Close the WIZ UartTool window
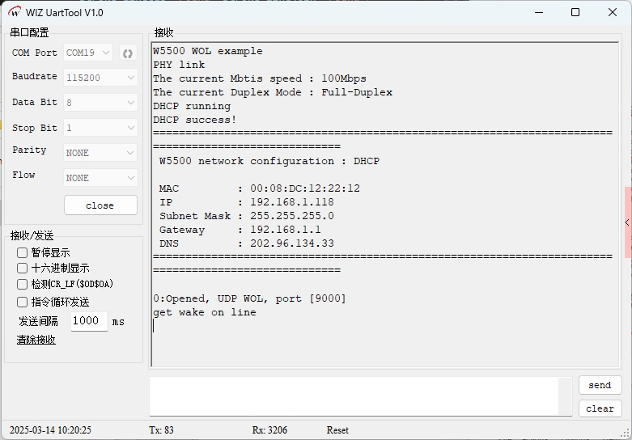 613,13
